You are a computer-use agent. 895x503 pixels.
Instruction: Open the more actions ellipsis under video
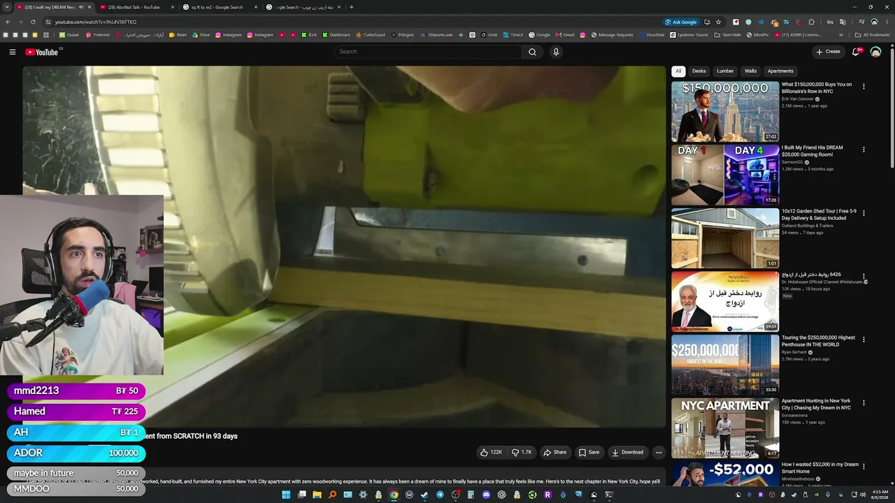(x=659, y=453)
